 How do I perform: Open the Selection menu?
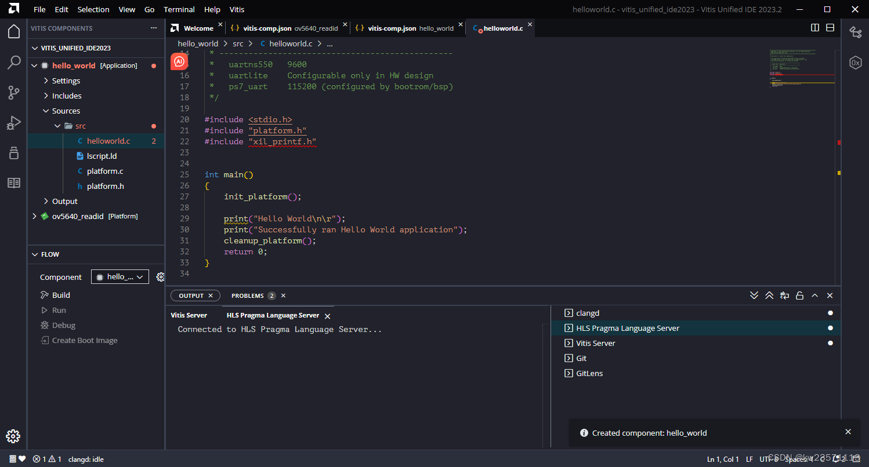pos(93,9)
